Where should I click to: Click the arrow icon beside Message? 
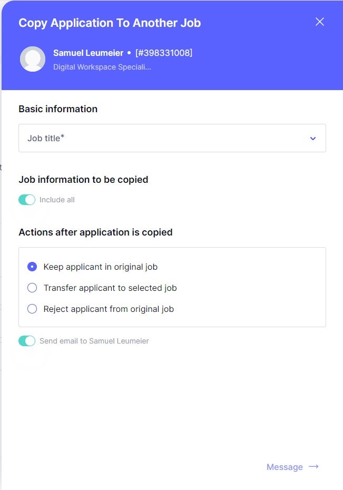pyautogui.click(x=314, y=467)
